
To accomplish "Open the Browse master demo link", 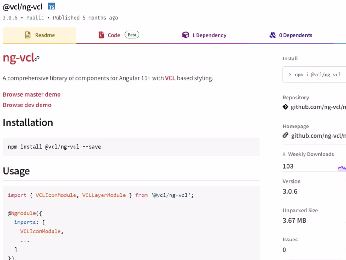I will pyautogui.click(x=31, y=94).
